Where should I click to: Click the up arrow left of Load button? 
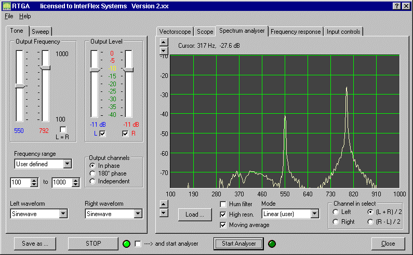tap(164, 204)
